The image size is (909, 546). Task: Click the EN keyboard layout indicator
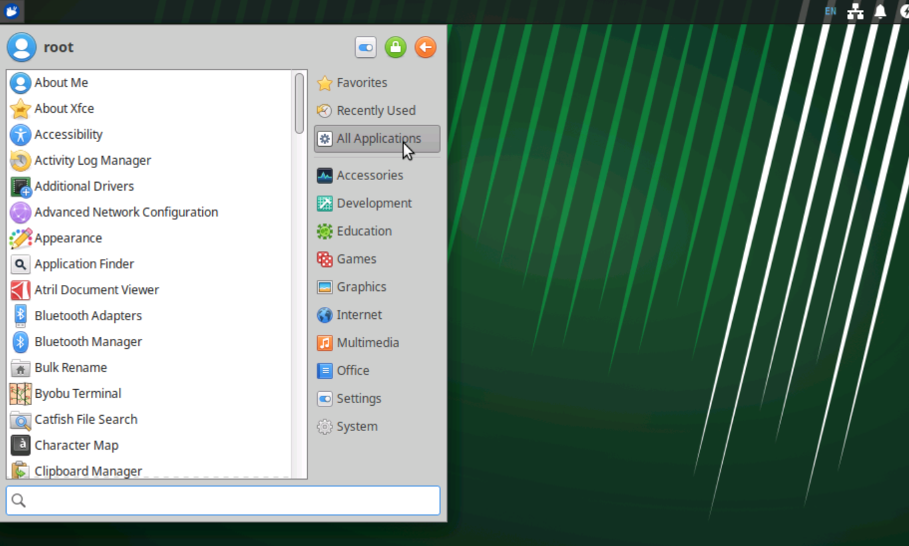pos(831,11)
